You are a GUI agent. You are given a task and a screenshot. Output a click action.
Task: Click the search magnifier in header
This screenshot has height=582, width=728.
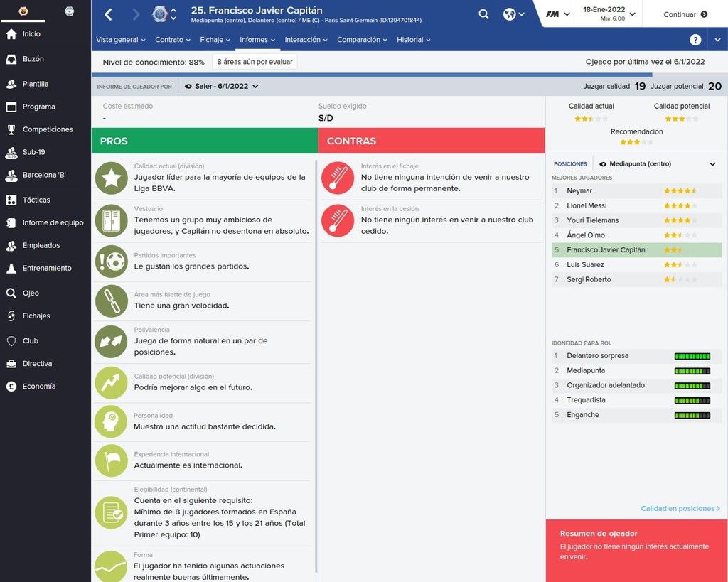(483, 14)
